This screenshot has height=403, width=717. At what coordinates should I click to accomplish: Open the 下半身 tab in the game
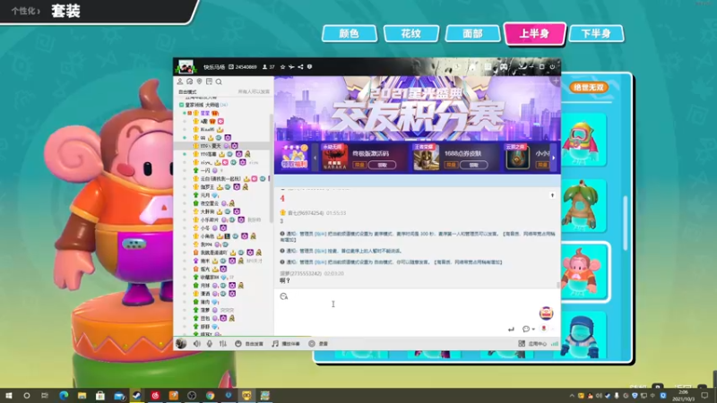(596, 33)
